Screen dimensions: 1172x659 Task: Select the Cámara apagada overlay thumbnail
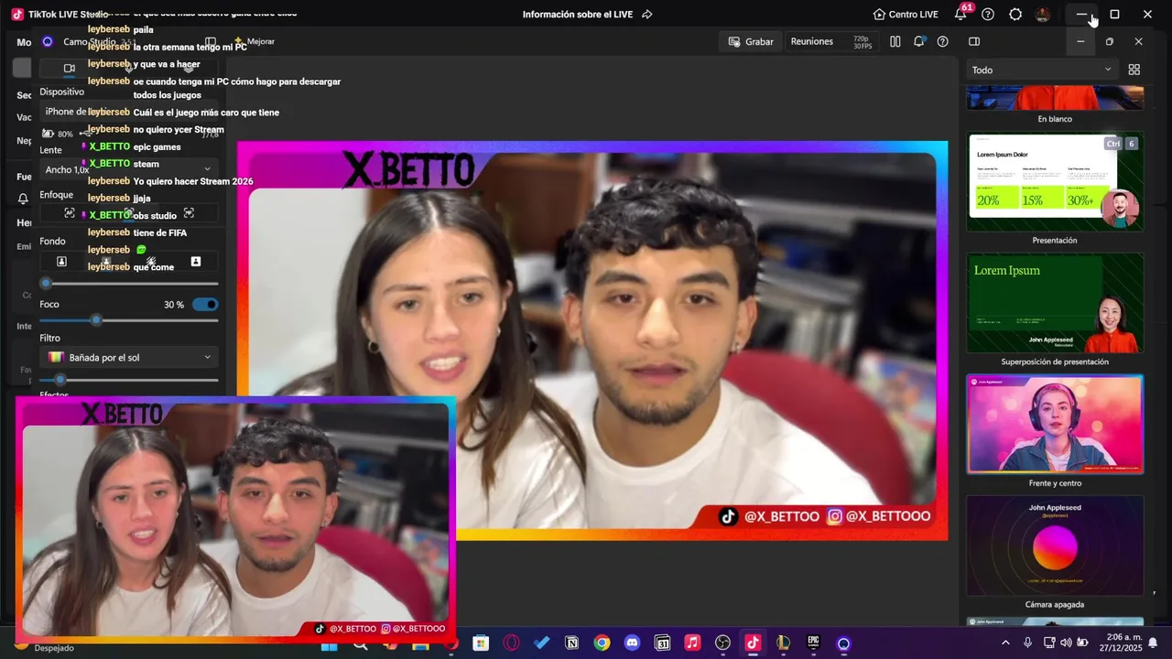pos(1055,546)
